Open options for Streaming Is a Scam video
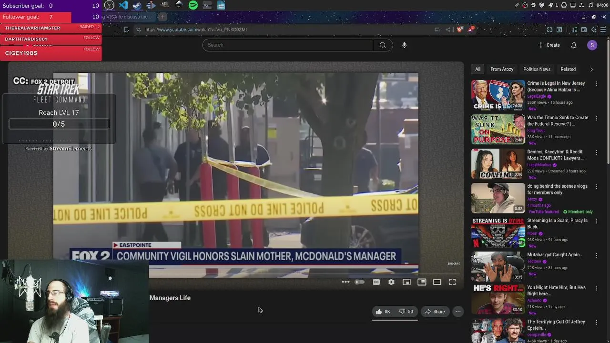The width and height of the screenshot is (610, 343). pyautogui.click(x=596, y=221)
